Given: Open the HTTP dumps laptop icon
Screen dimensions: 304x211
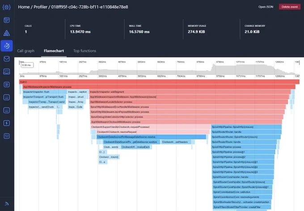Looking at the screenshot, I should (7, 71).
